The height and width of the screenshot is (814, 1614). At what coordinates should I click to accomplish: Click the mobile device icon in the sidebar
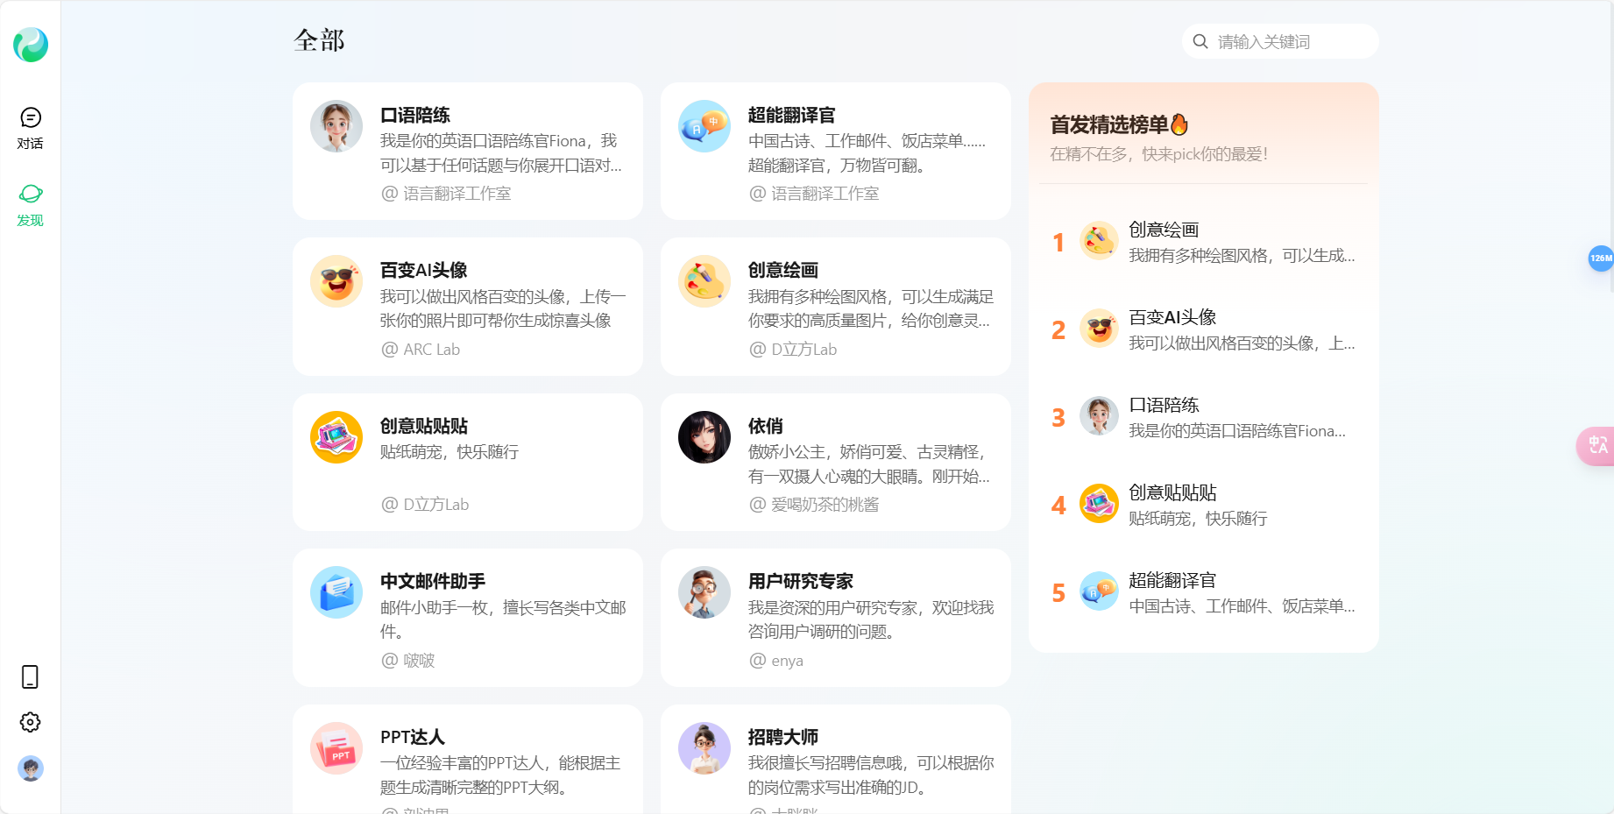point(31,676)
